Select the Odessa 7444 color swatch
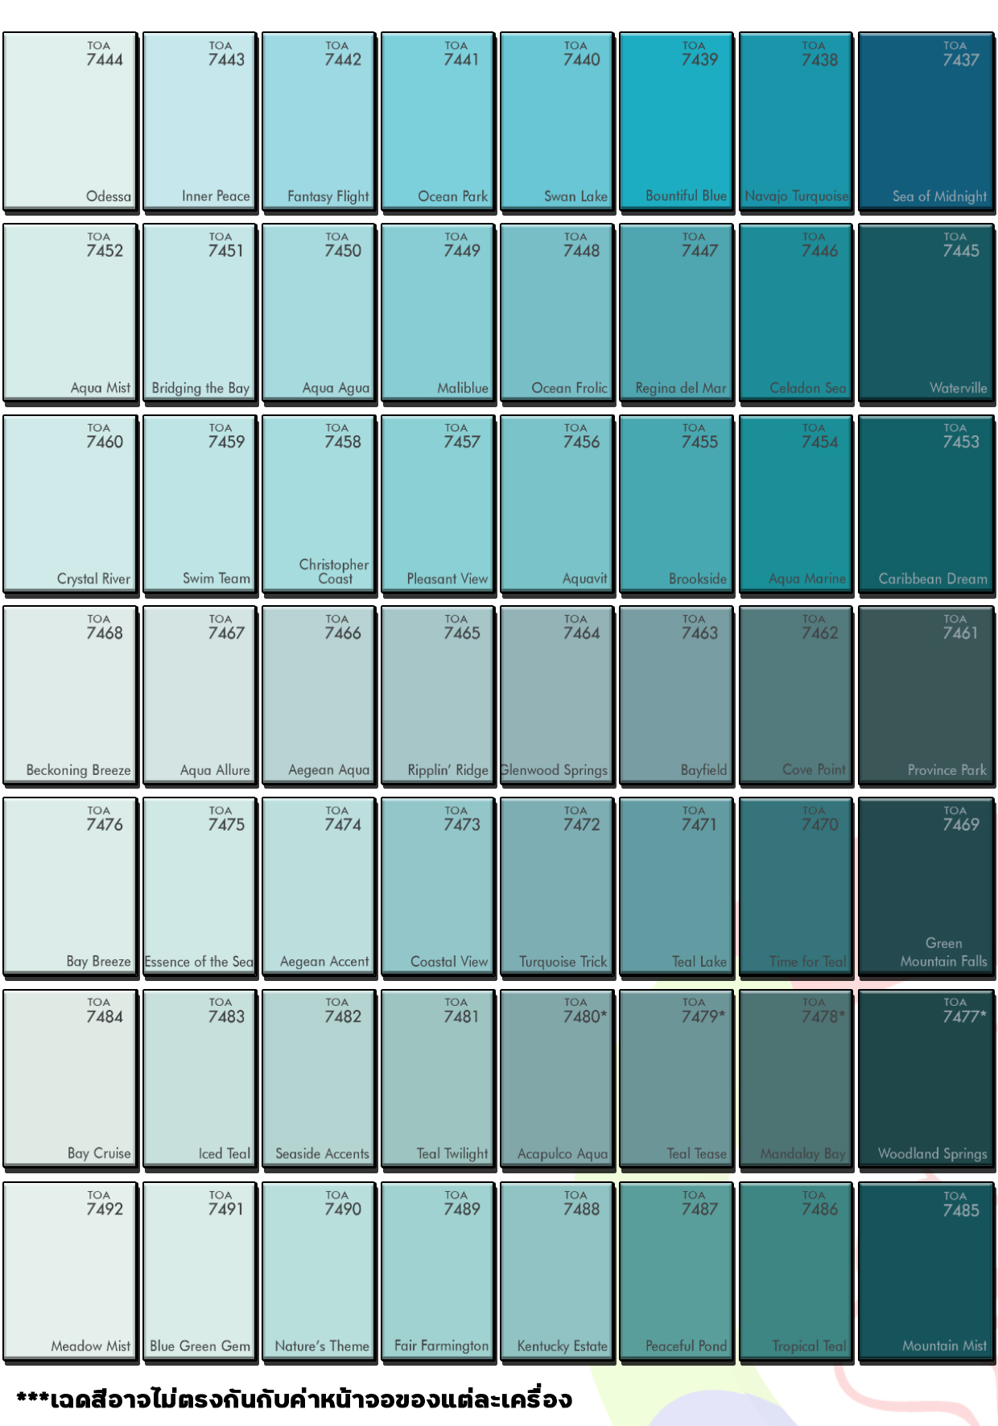The width and height of the screenshot is (998, 1426). 70,122
